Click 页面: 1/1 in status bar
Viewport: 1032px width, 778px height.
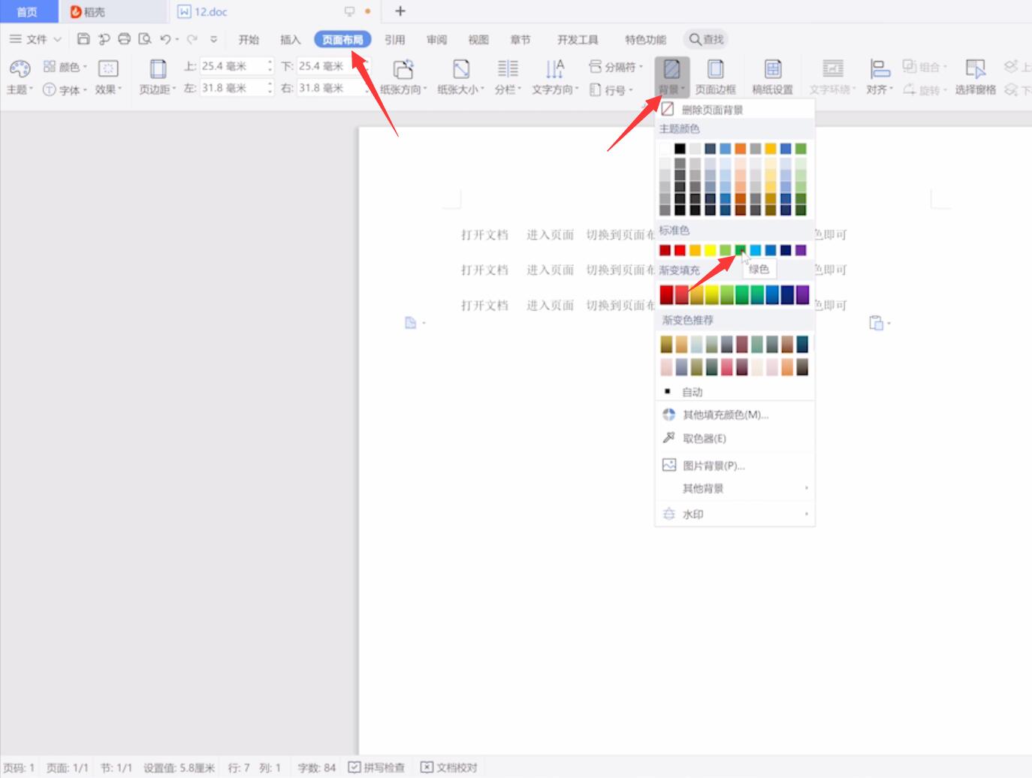68,767
